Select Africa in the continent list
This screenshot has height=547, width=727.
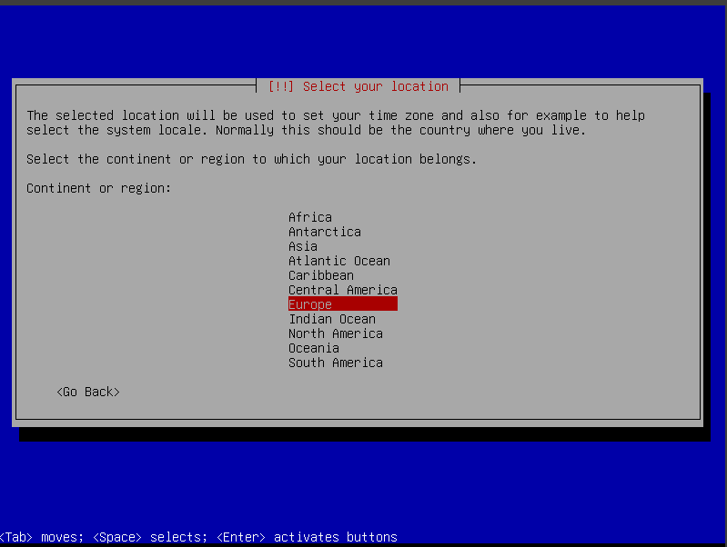(310, 217)
